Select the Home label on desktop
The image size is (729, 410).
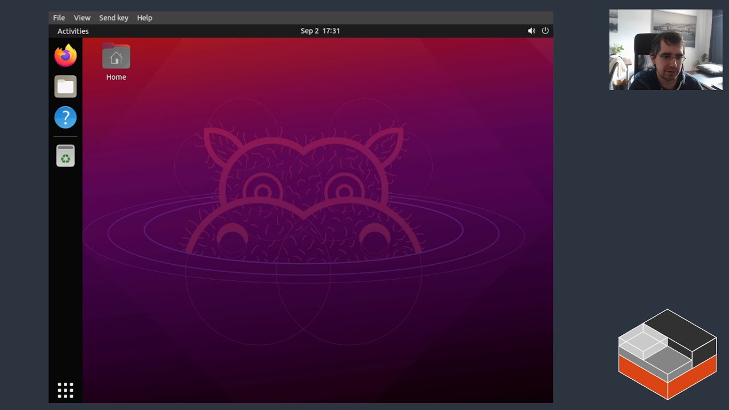(x=116, y=77)
